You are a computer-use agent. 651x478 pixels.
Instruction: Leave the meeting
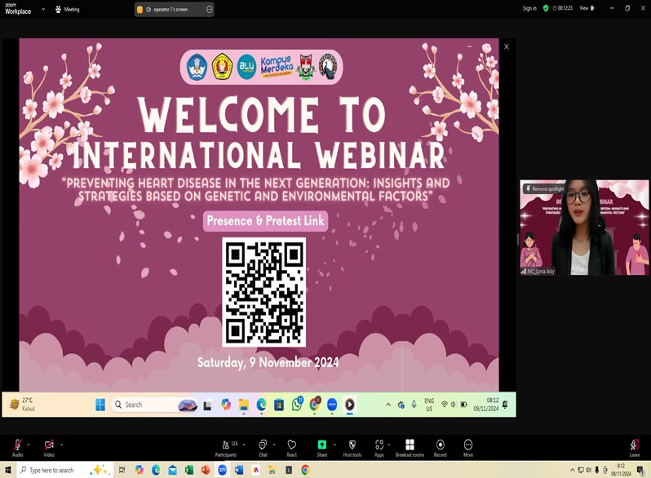634,445
